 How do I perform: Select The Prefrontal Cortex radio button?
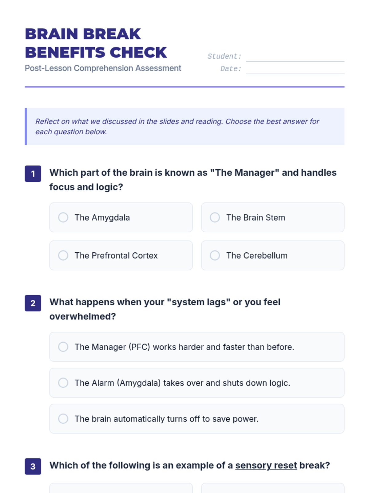coord(63,255)
